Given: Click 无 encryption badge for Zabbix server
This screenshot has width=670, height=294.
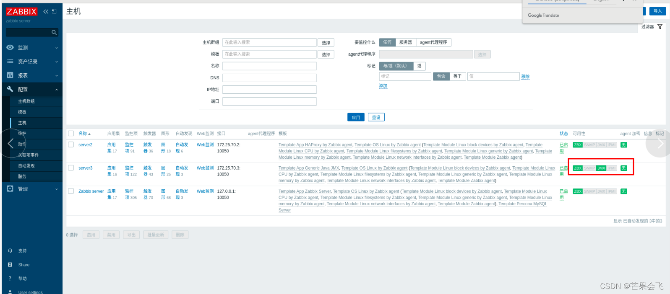Looking at the screenshot, I should 624,191.
